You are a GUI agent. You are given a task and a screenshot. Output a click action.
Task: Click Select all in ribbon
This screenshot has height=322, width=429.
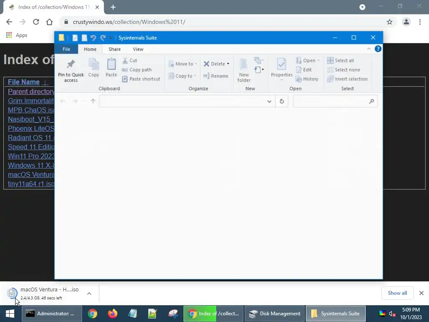[x=341, y=60]
